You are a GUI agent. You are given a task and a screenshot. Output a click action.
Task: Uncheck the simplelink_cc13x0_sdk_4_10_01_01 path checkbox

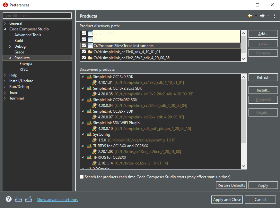pos(84,52)
